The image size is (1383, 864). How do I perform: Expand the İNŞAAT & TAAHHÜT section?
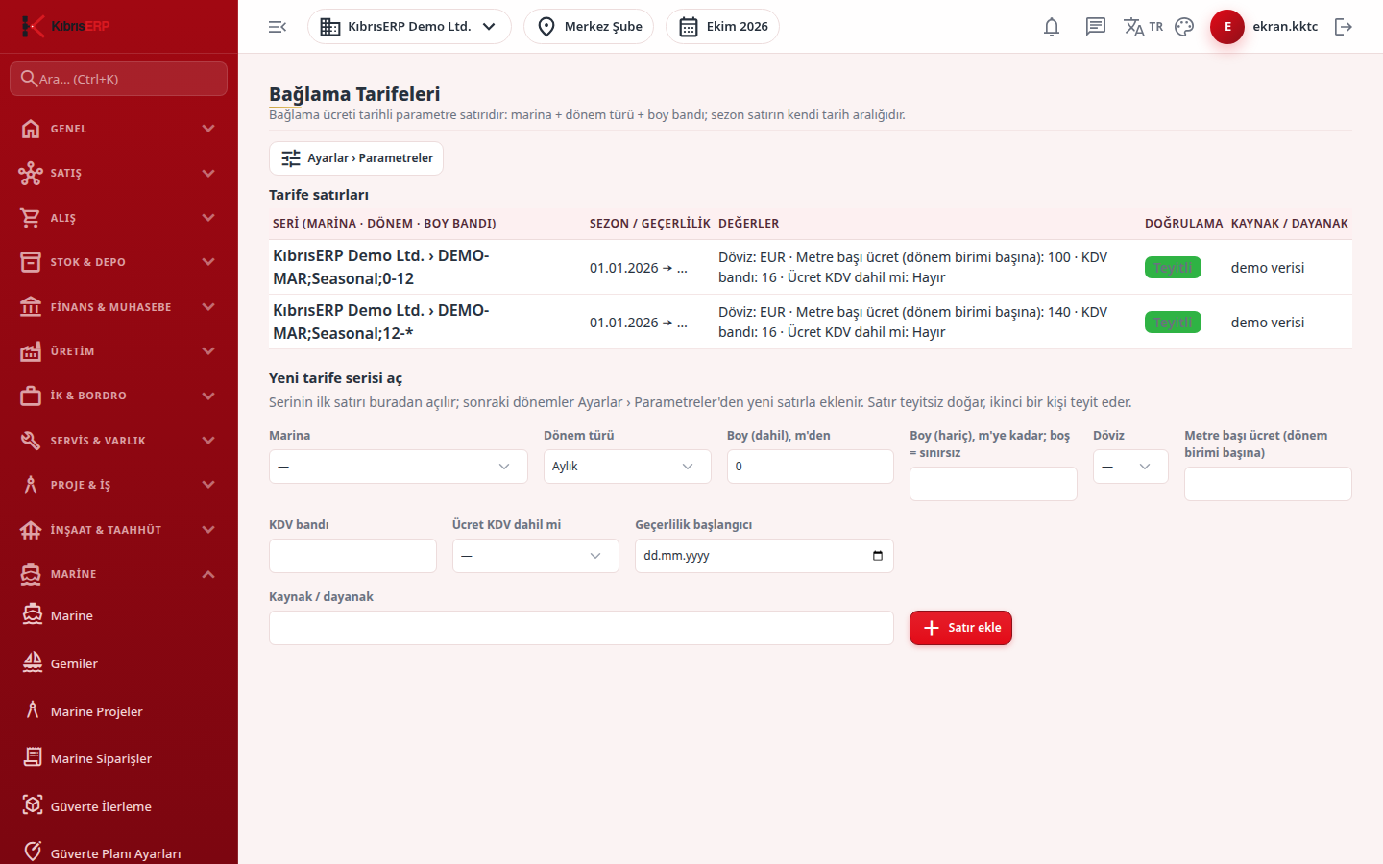119,530
